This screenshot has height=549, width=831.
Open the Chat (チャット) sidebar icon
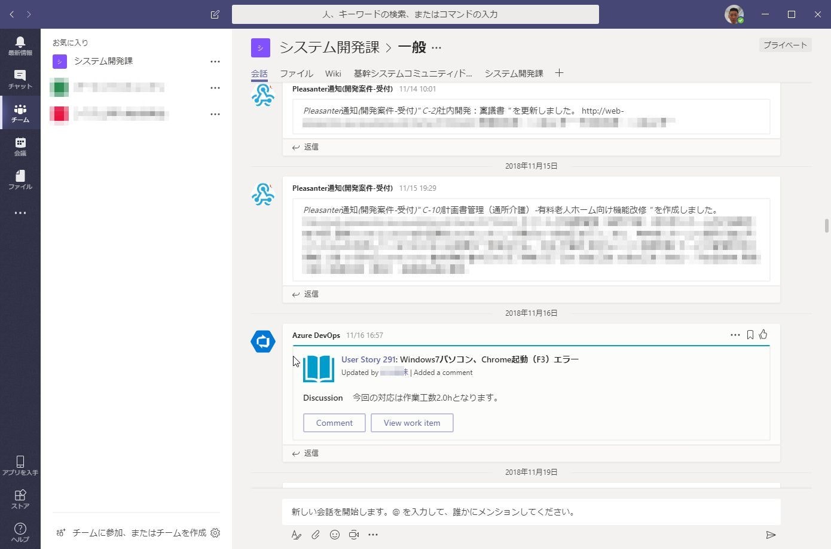coord(20,79)
